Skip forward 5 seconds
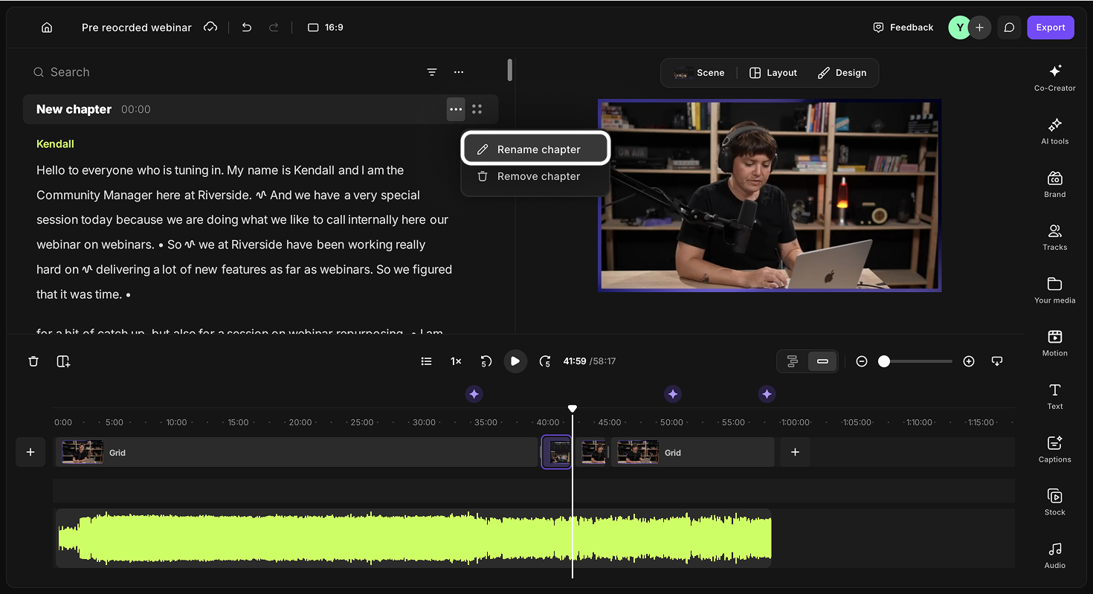This screenshot has width=1093, height=594. 545,361
